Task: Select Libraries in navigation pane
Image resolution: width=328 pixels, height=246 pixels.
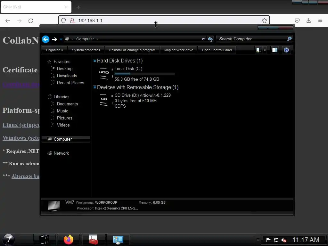Action: point(61,97)
